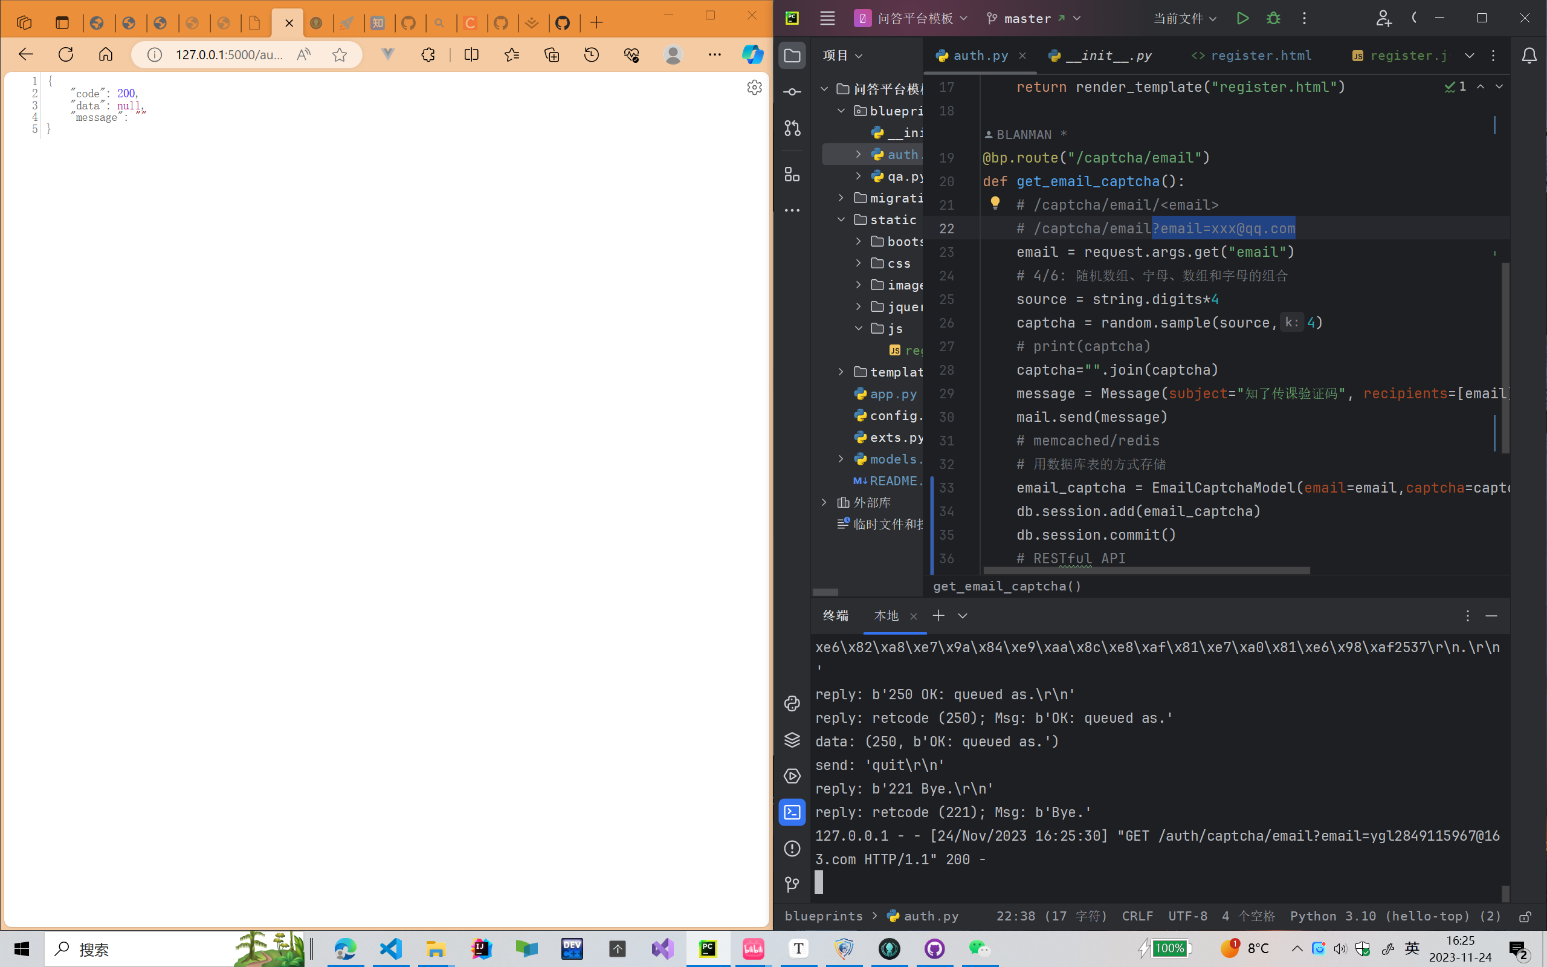Open the master branch dropdown

click(1033, 19)
